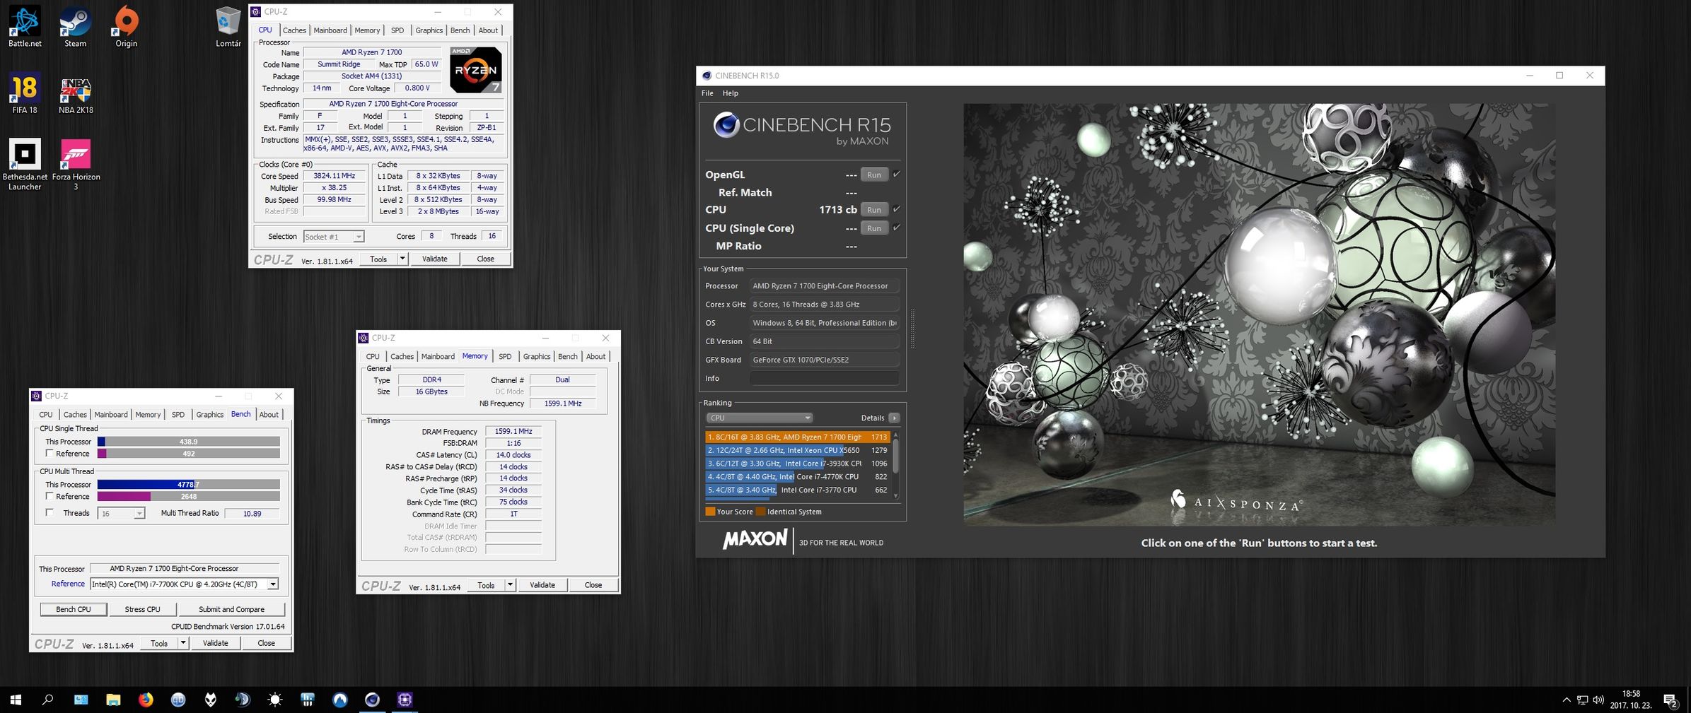The image size is (1691, 713).
Task: Run the OpenGL test in Cinebench
Action: tap(874, 175)
